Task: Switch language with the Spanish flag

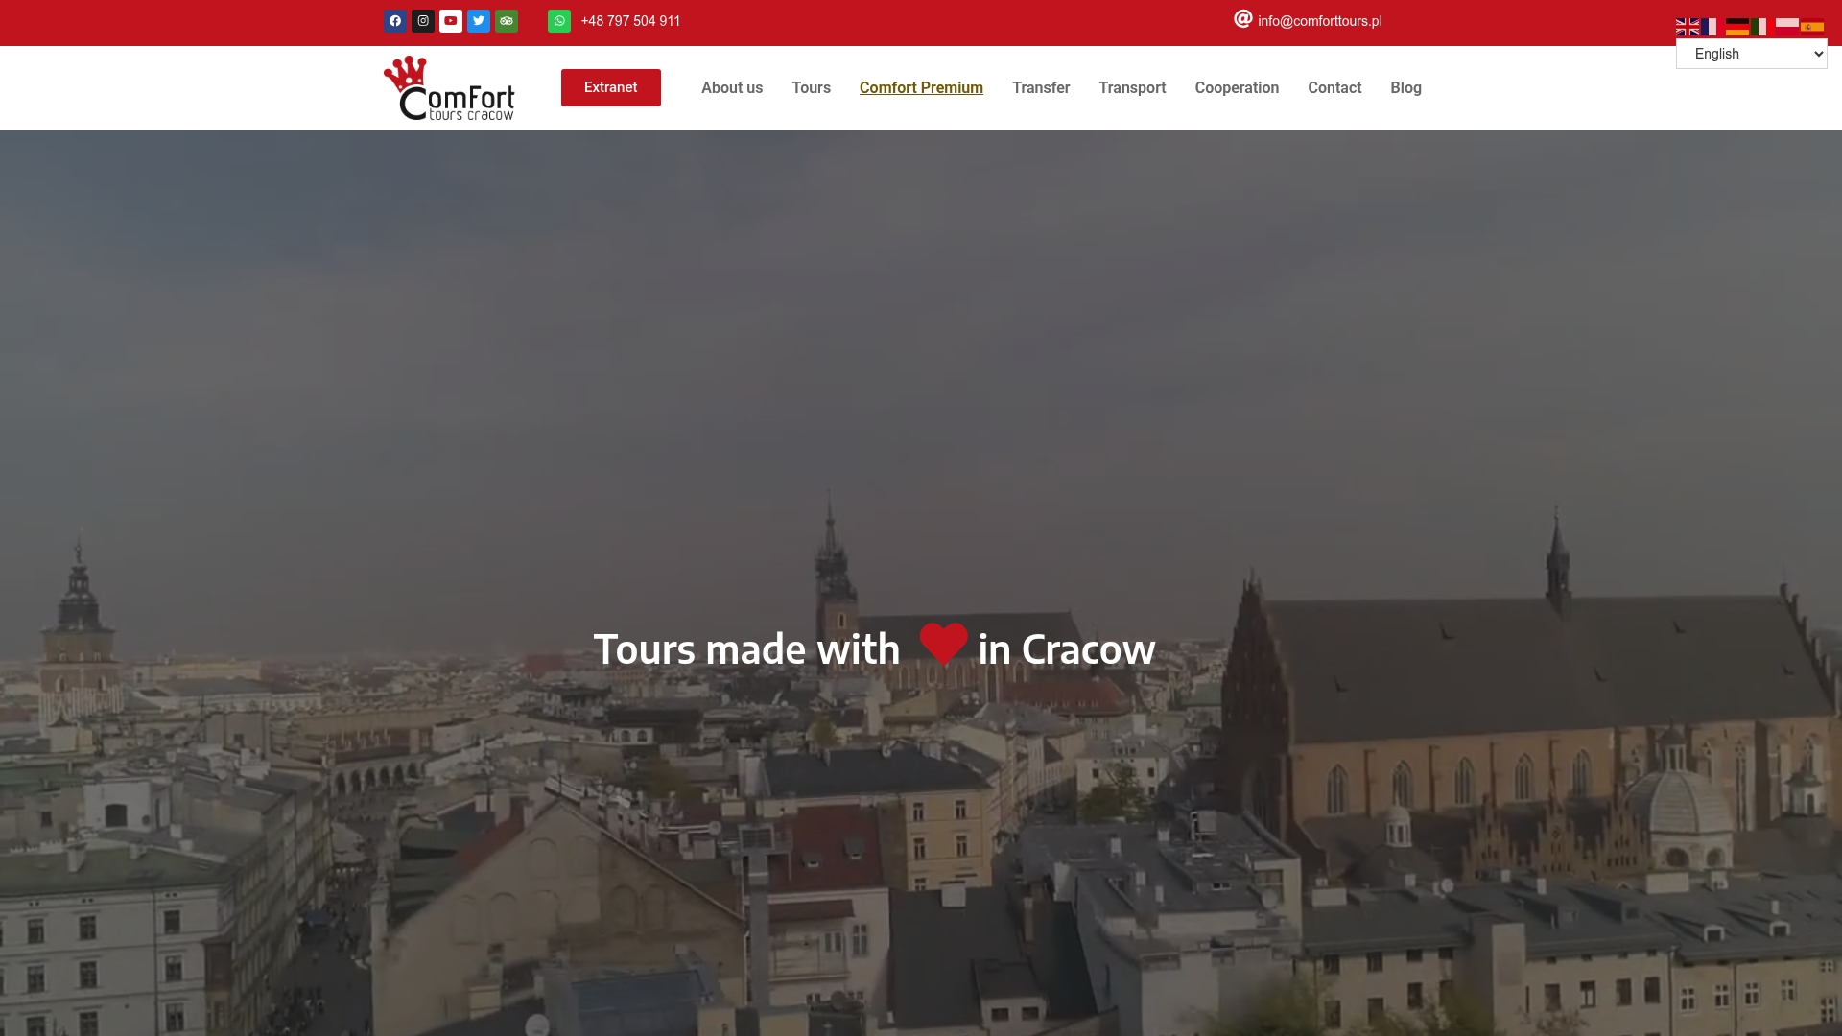Action: pyautogui.click(x=1812, y=27)
